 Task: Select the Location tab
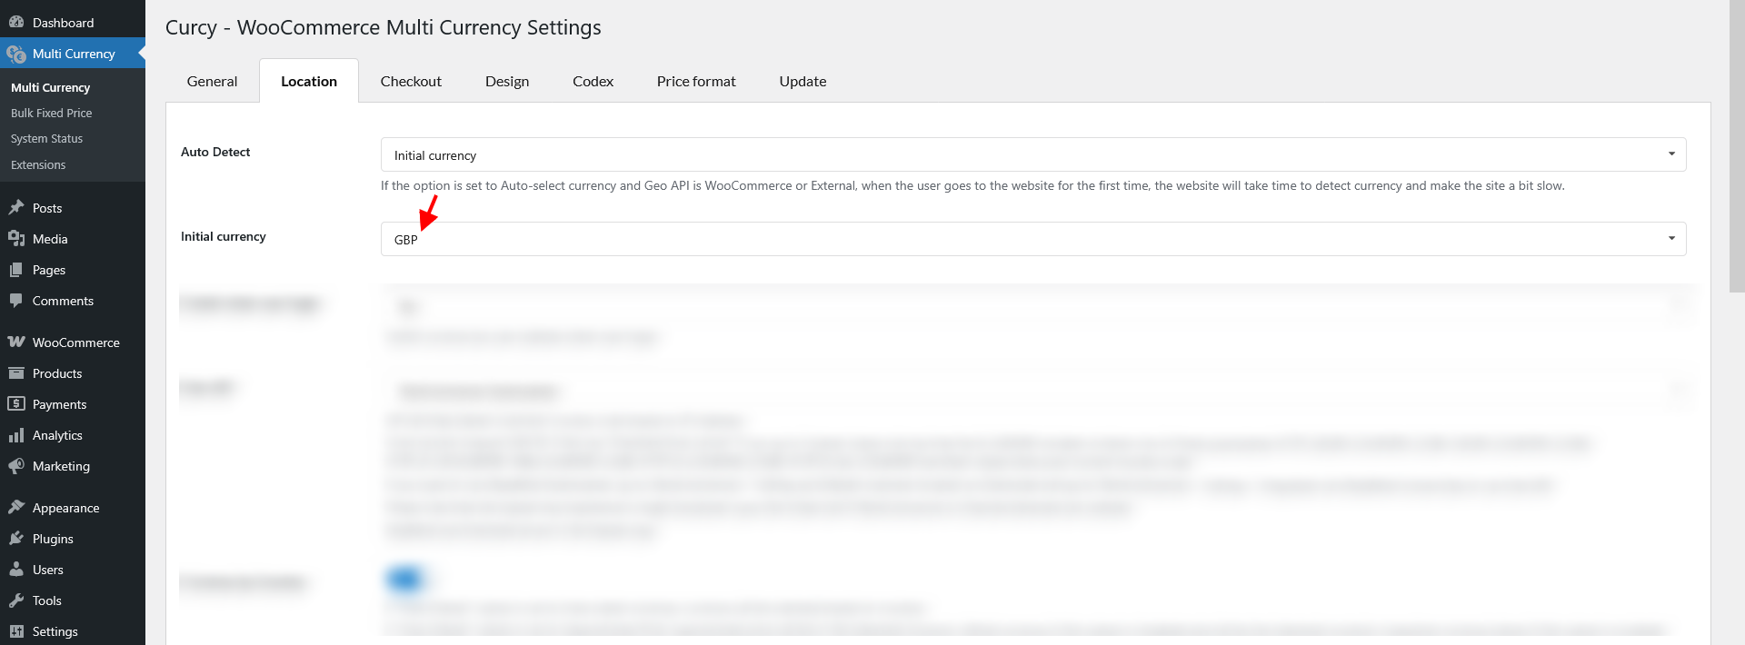[309, 81]
